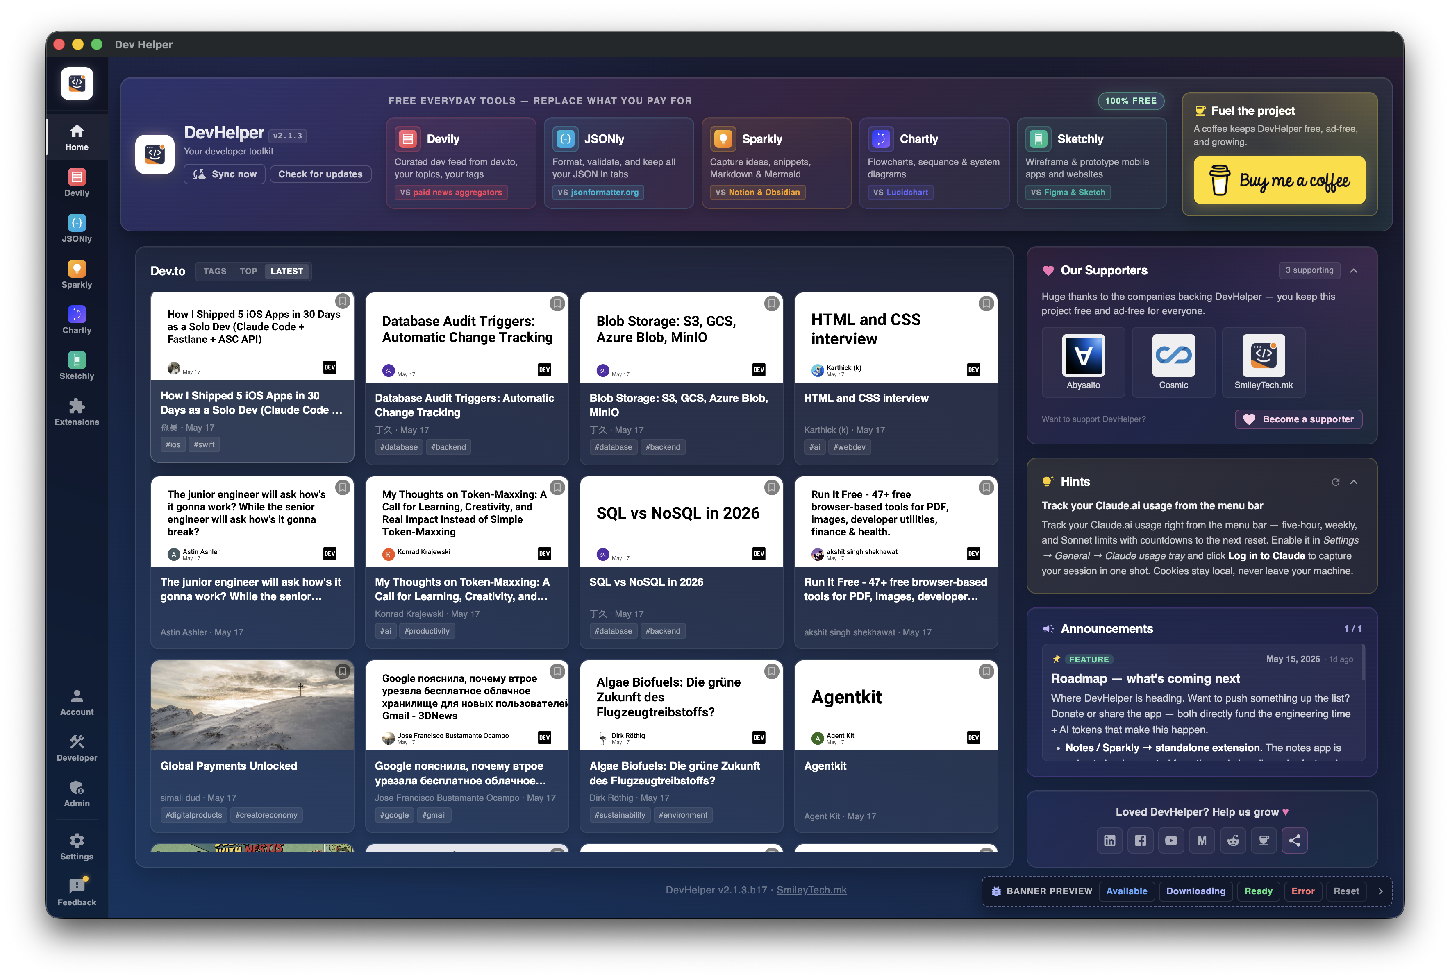
Task: Open the Devily tool card
Action: point(461,163)
